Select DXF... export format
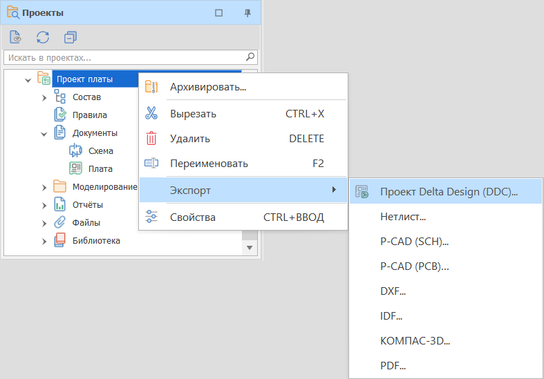544x379 pixels. click(x=446, y=291)
